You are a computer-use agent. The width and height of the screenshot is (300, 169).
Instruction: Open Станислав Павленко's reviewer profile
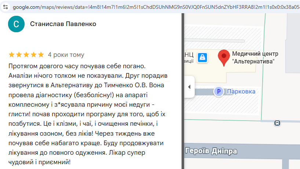(63, 24)
